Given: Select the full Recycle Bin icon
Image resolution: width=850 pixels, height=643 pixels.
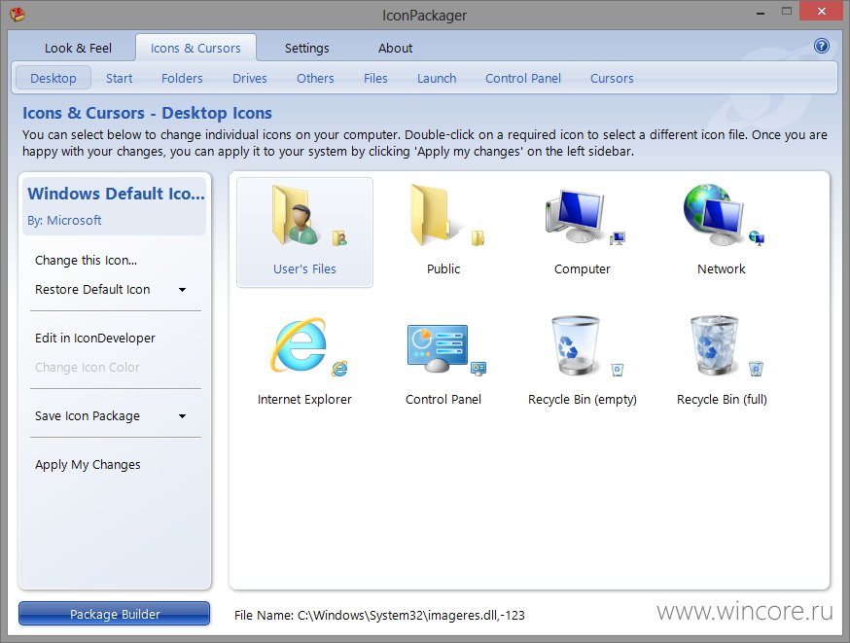Looking at the screenshot, I should coord(714,345).
